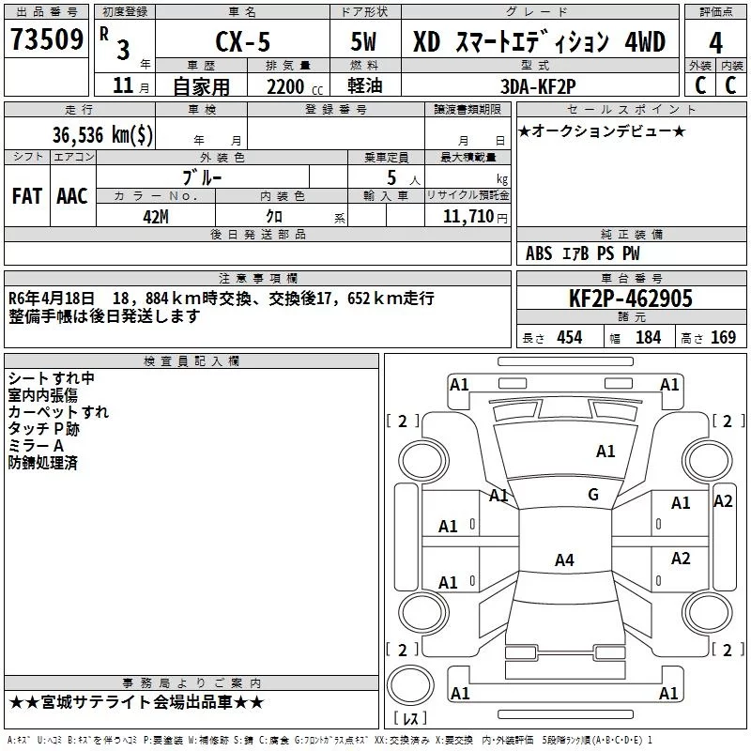The height and width of the screenshot is (751, 751).
Task: Click the spare tire circle above レス
Action: pos(410,685)
